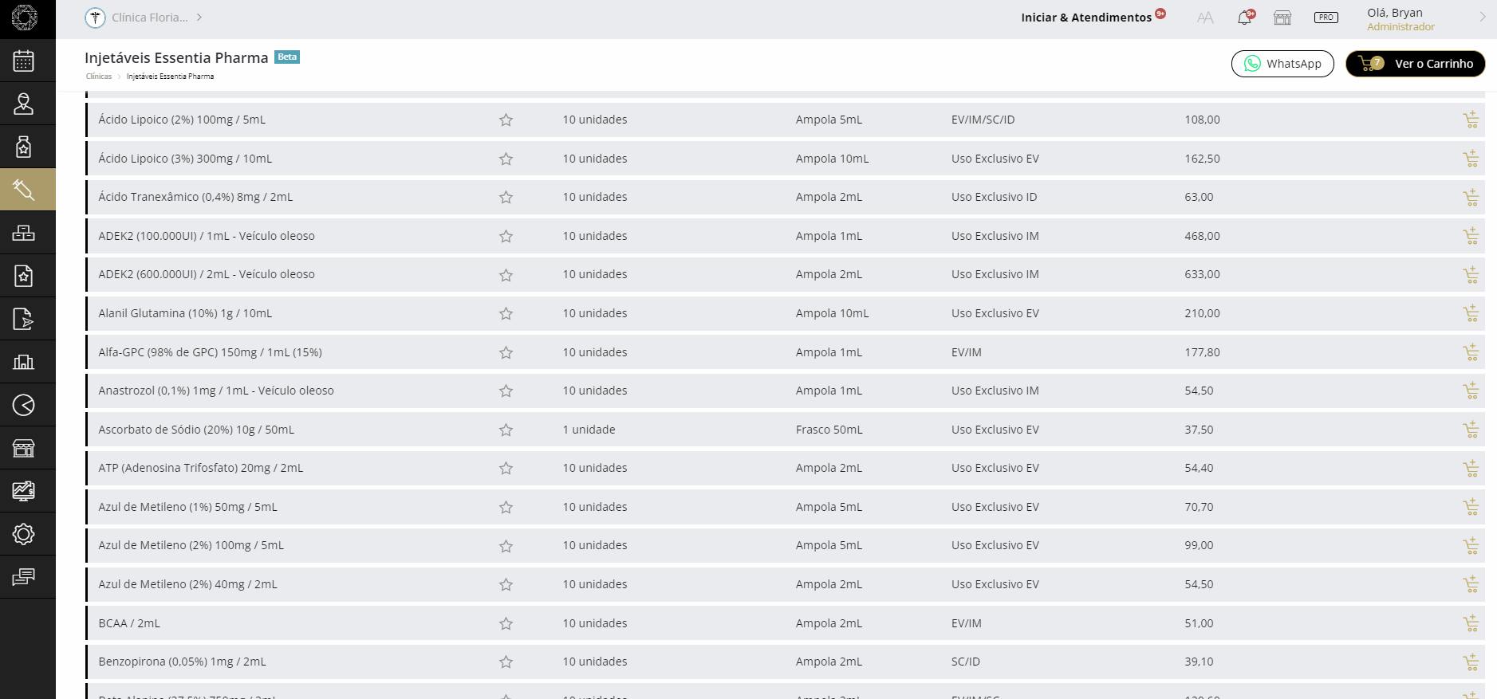The height and width of the screenshot is (699, 1497).
Task: Open the calendar icon in sidebar
Action: point(24,61)
